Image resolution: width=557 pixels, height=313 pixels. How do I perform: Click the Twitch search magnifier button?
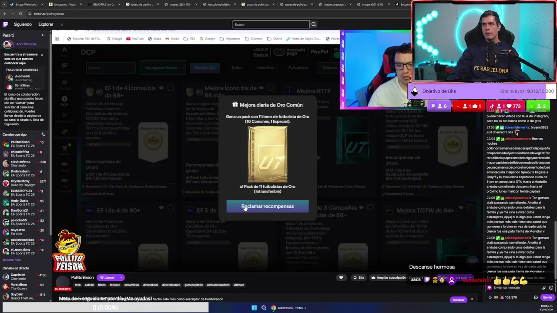tap(313, 24)
